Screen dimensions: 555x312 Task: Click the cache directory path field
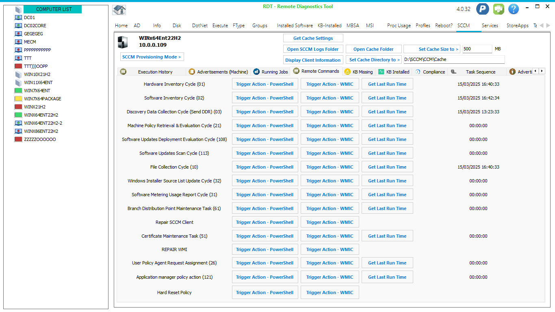454,59
